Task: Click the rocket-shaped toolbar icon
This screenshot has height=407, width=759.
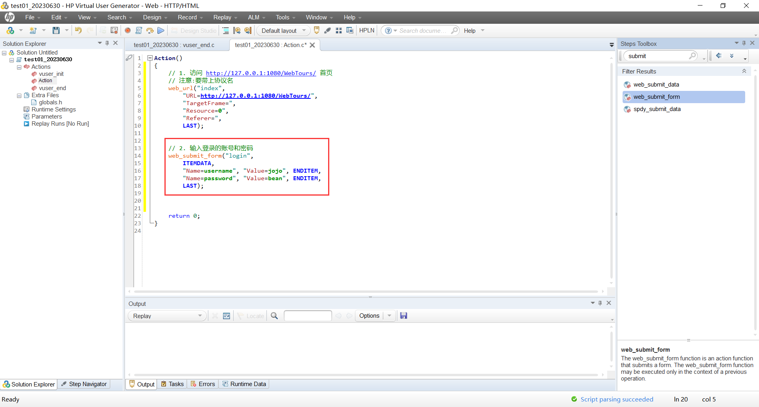Action: point(328,30)
